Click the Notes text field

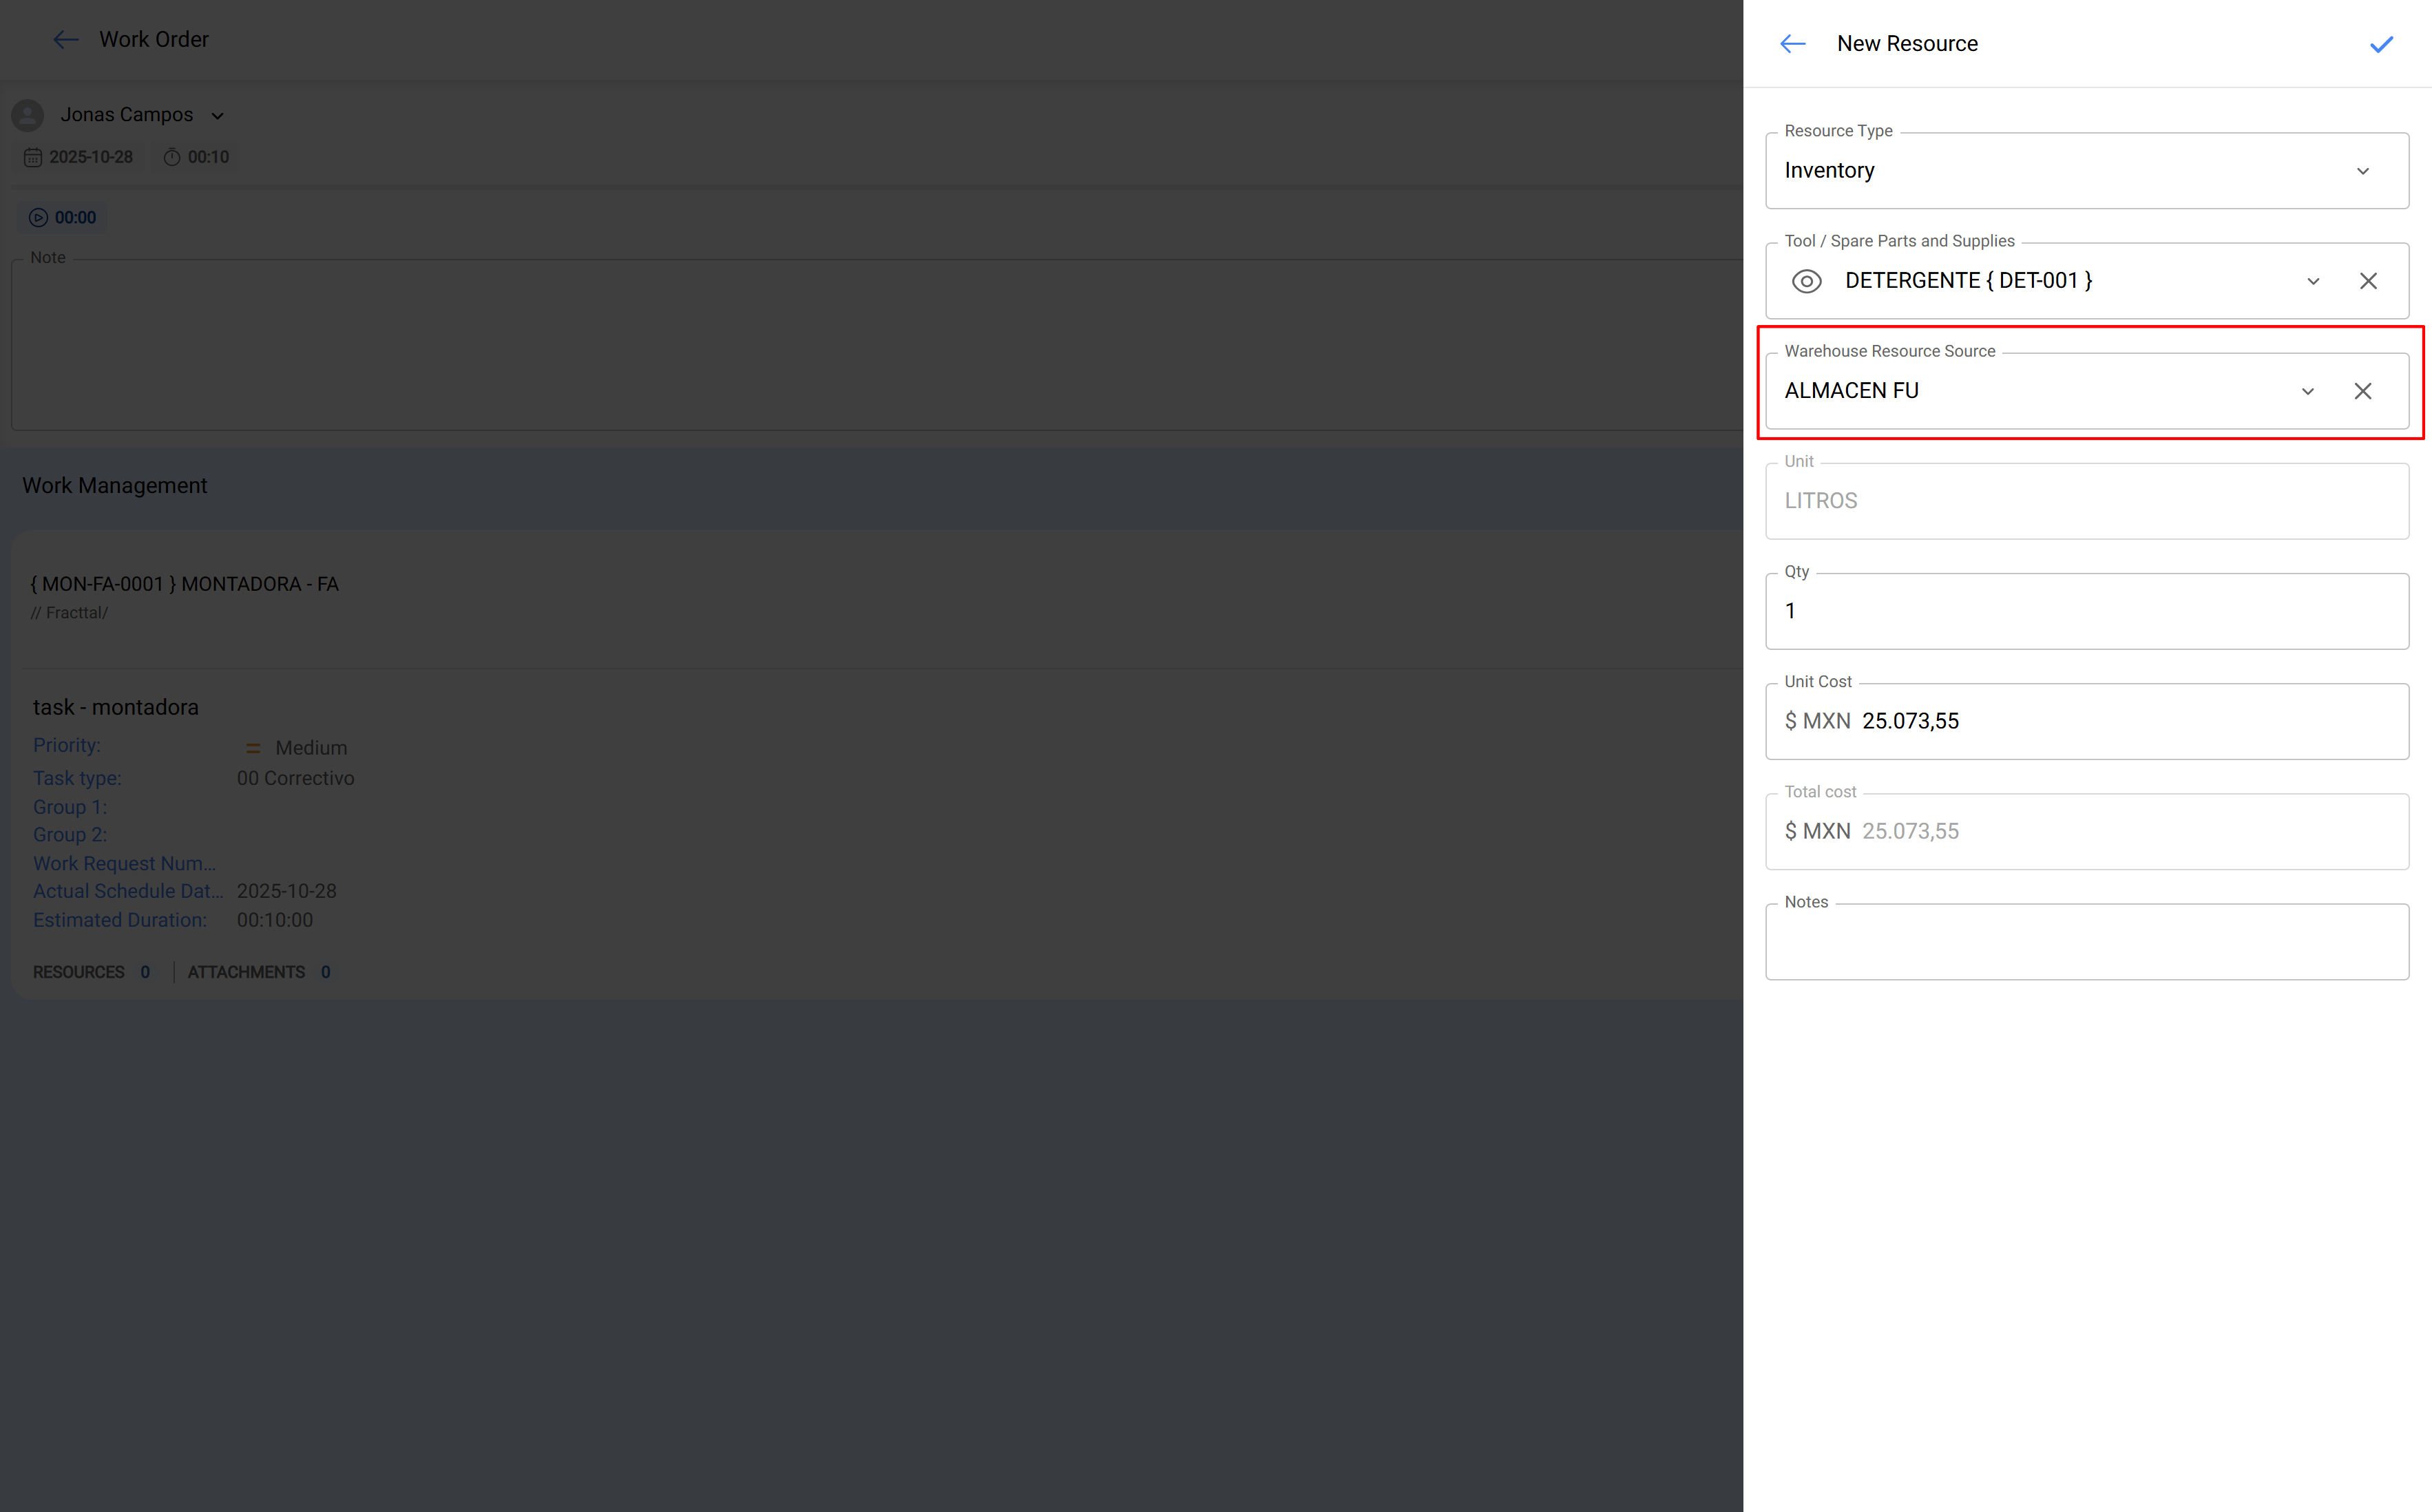click(2086, 942)
